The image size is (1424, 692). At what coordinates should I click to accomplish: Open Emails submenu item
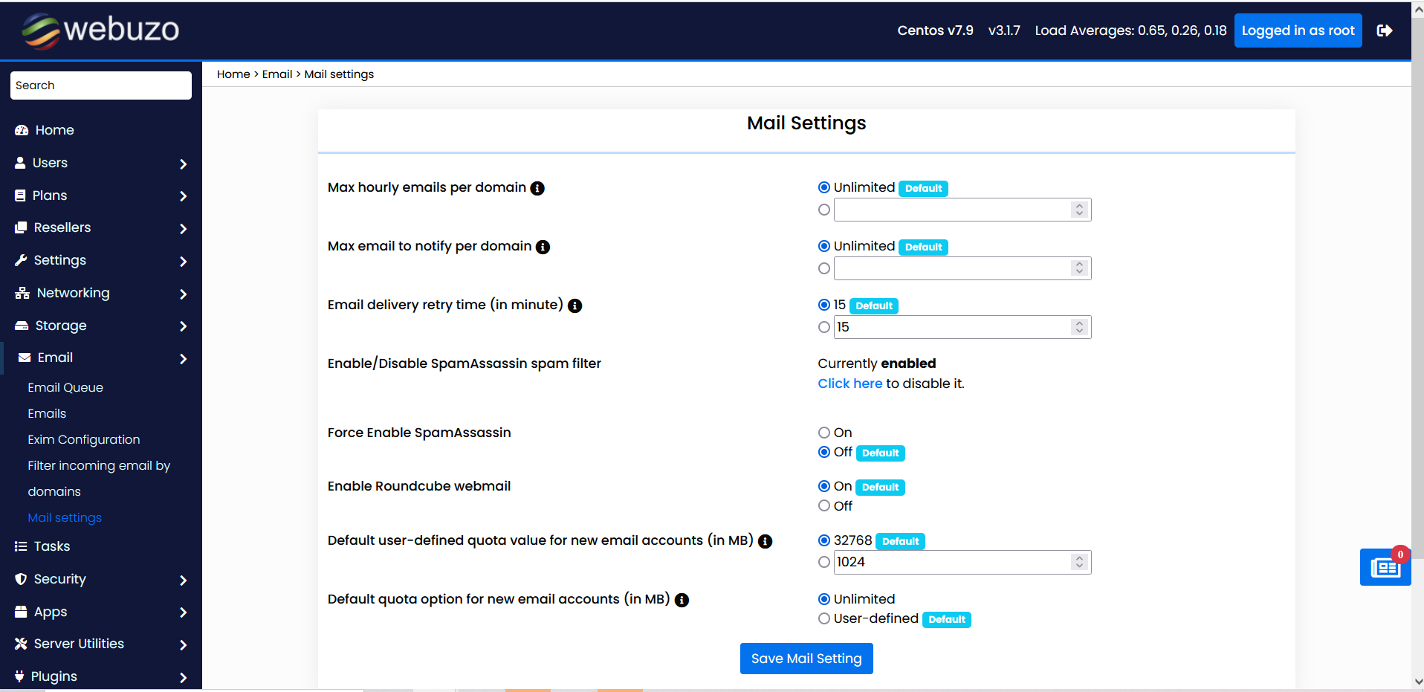(x=47, y=413)
